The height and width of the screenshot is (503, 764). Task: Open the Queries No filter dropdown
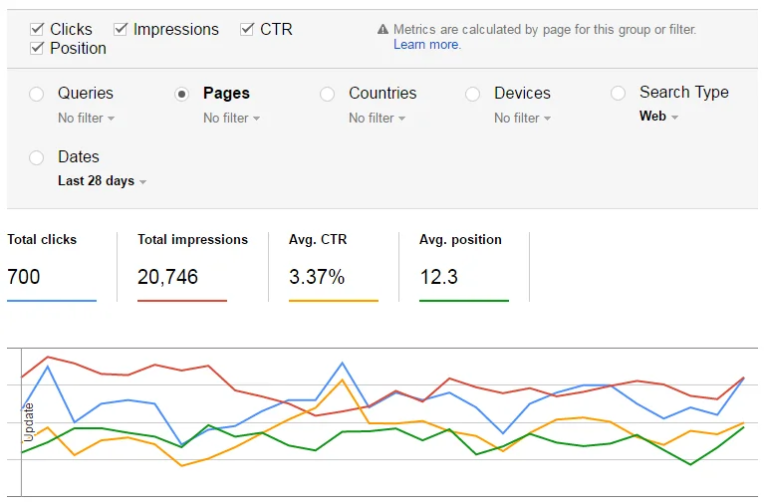(x=87, y=118)
